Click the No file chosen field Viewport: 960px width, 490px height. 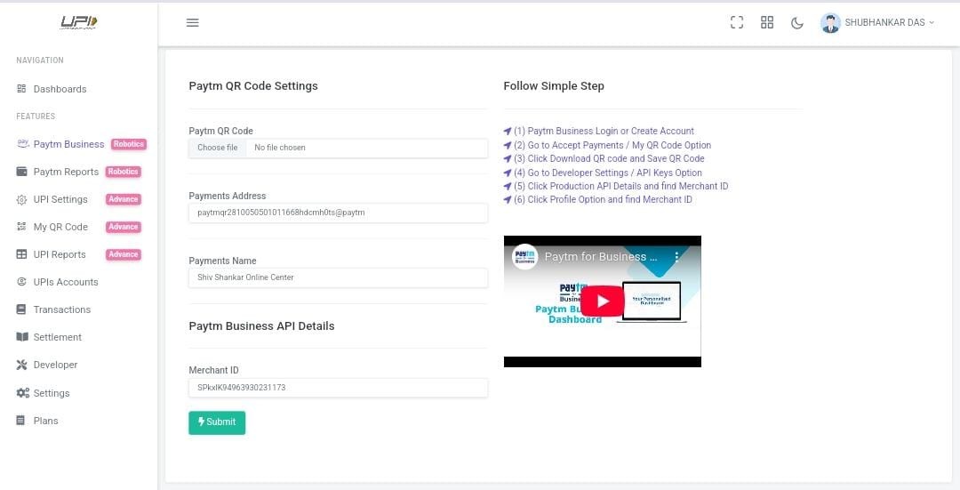367,148
